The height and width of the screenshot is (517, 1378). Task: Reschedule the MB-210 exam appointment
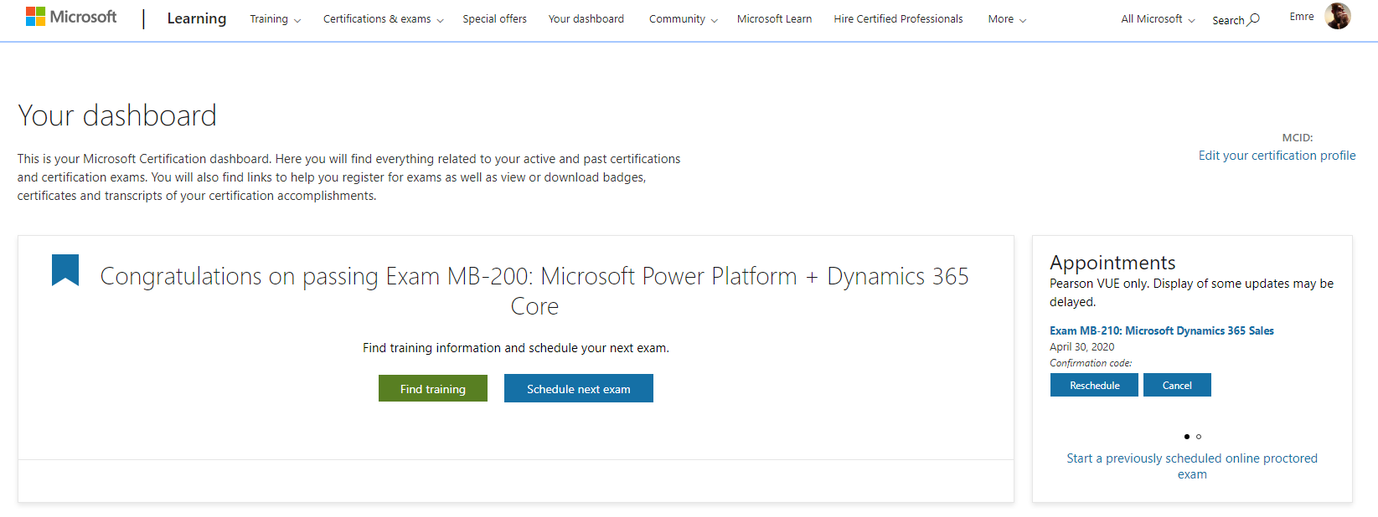point(1094,386)
